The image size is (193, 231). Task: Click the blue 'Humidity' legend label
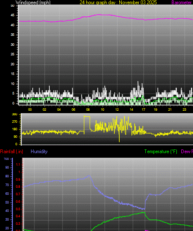[39, 152]
